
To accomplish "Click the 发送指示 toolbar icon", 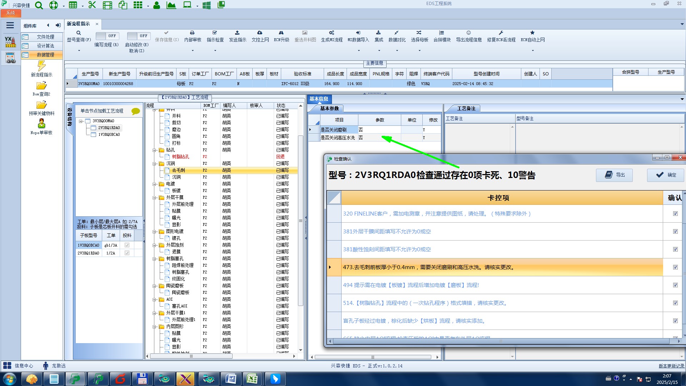I will [x=237, y=33].
